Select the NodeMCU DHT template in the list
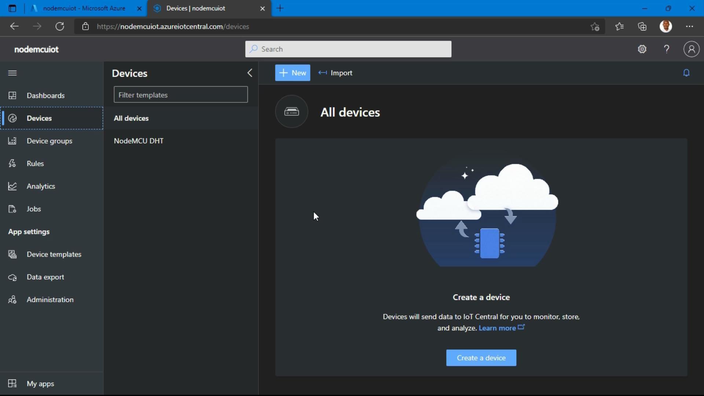 (139, 141)
